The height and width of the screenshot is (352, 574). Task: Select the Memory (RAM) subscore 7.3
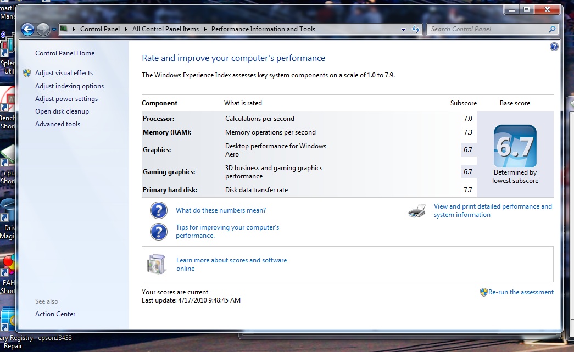[x=468, y=132]
